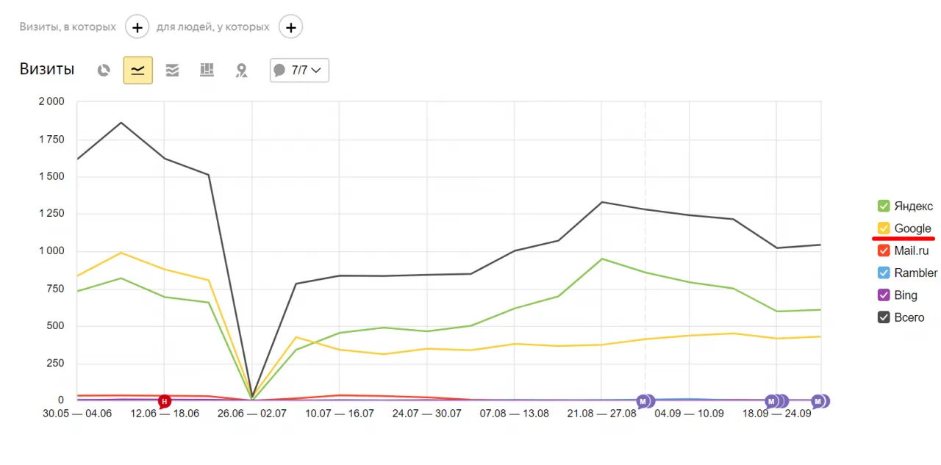
Task: Toggle the Яндекс series checkbox
Action: tap(884, 206)
